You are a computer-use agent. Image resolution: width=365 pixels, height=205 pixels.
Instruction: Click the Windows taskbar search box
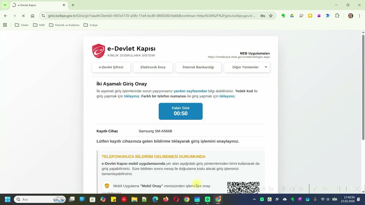tap(40, 199)
